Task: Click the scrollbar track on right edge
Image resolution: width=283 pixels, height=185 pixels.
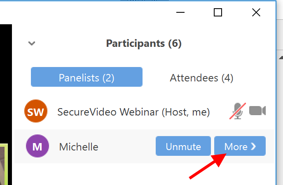Action: pyautogui.click(x=280, y=123)
